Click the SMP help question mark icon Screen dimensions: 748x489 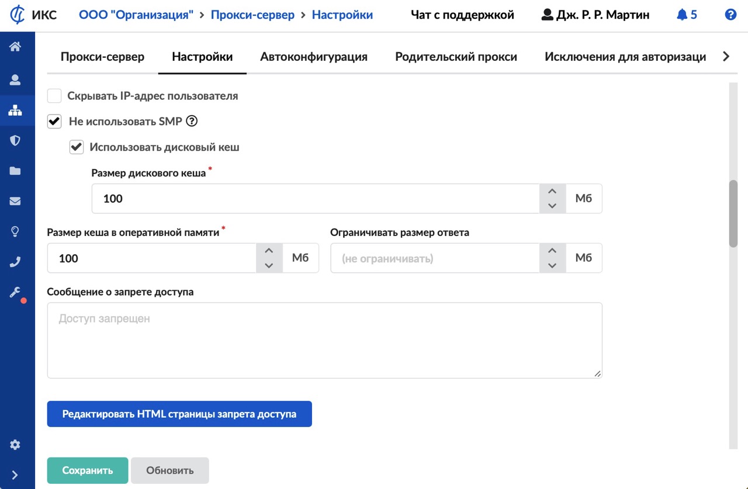click(x=192, y=122)
